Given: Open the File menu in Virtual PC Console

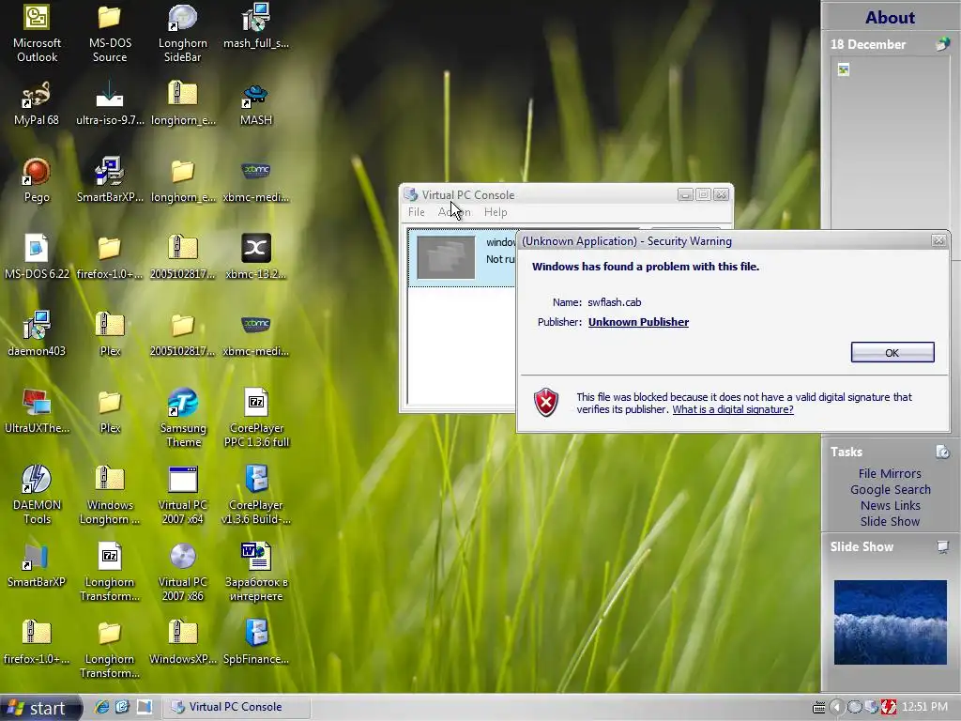Looking at the screenshot, I should coord(416,212).
